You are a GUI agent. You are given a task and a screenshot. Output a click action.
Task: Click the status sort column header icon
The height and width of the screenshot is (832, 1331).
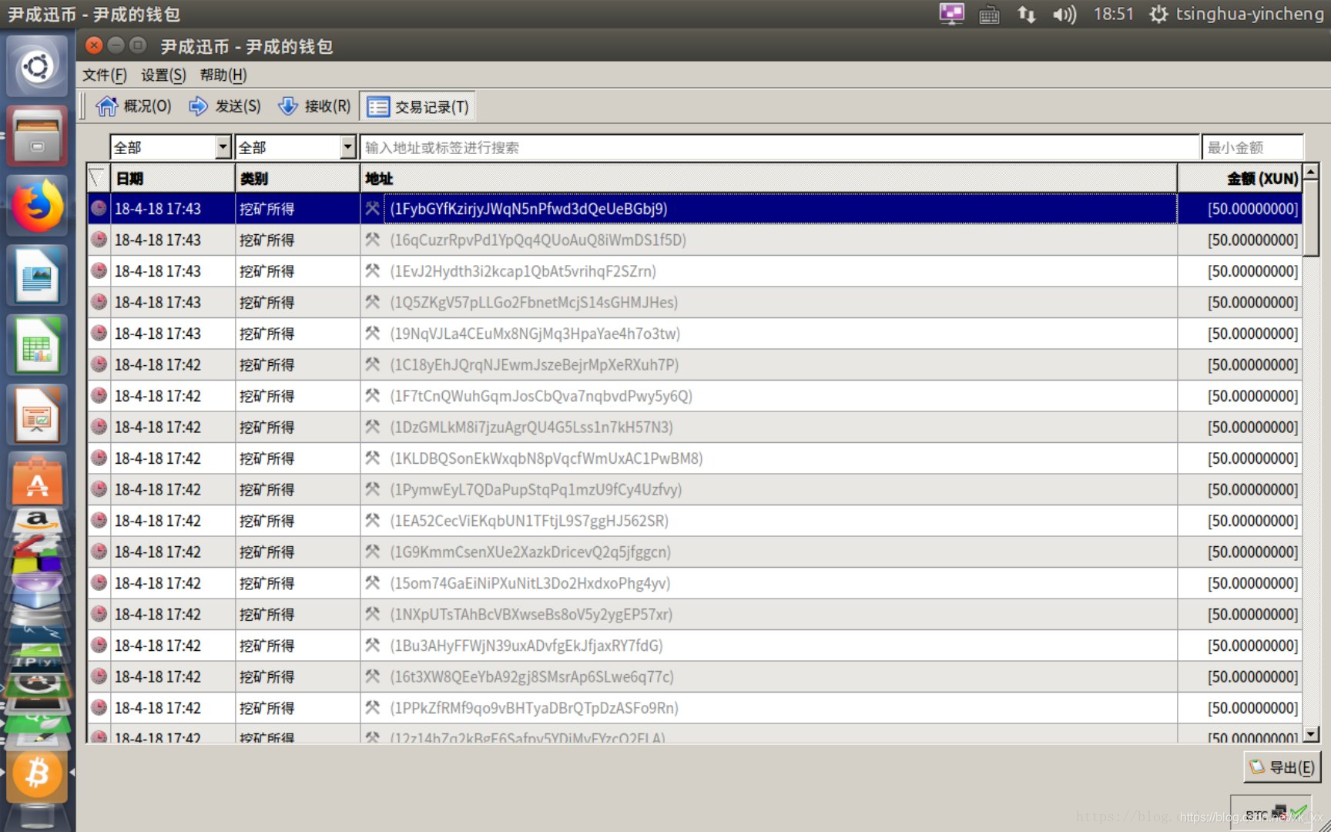[x=99, y=179]
